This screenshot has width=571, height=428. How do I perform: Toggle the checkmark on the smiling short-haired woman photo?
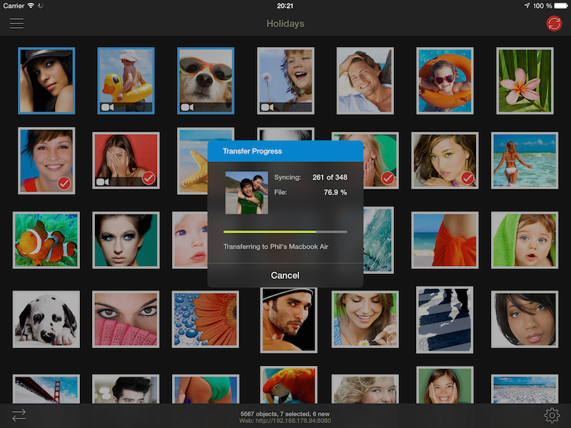(64, 183)
